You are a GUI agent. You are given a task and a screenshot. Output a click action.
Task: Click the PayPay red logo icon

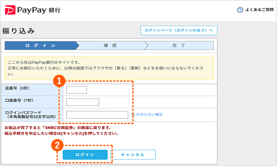pos(10,10)
